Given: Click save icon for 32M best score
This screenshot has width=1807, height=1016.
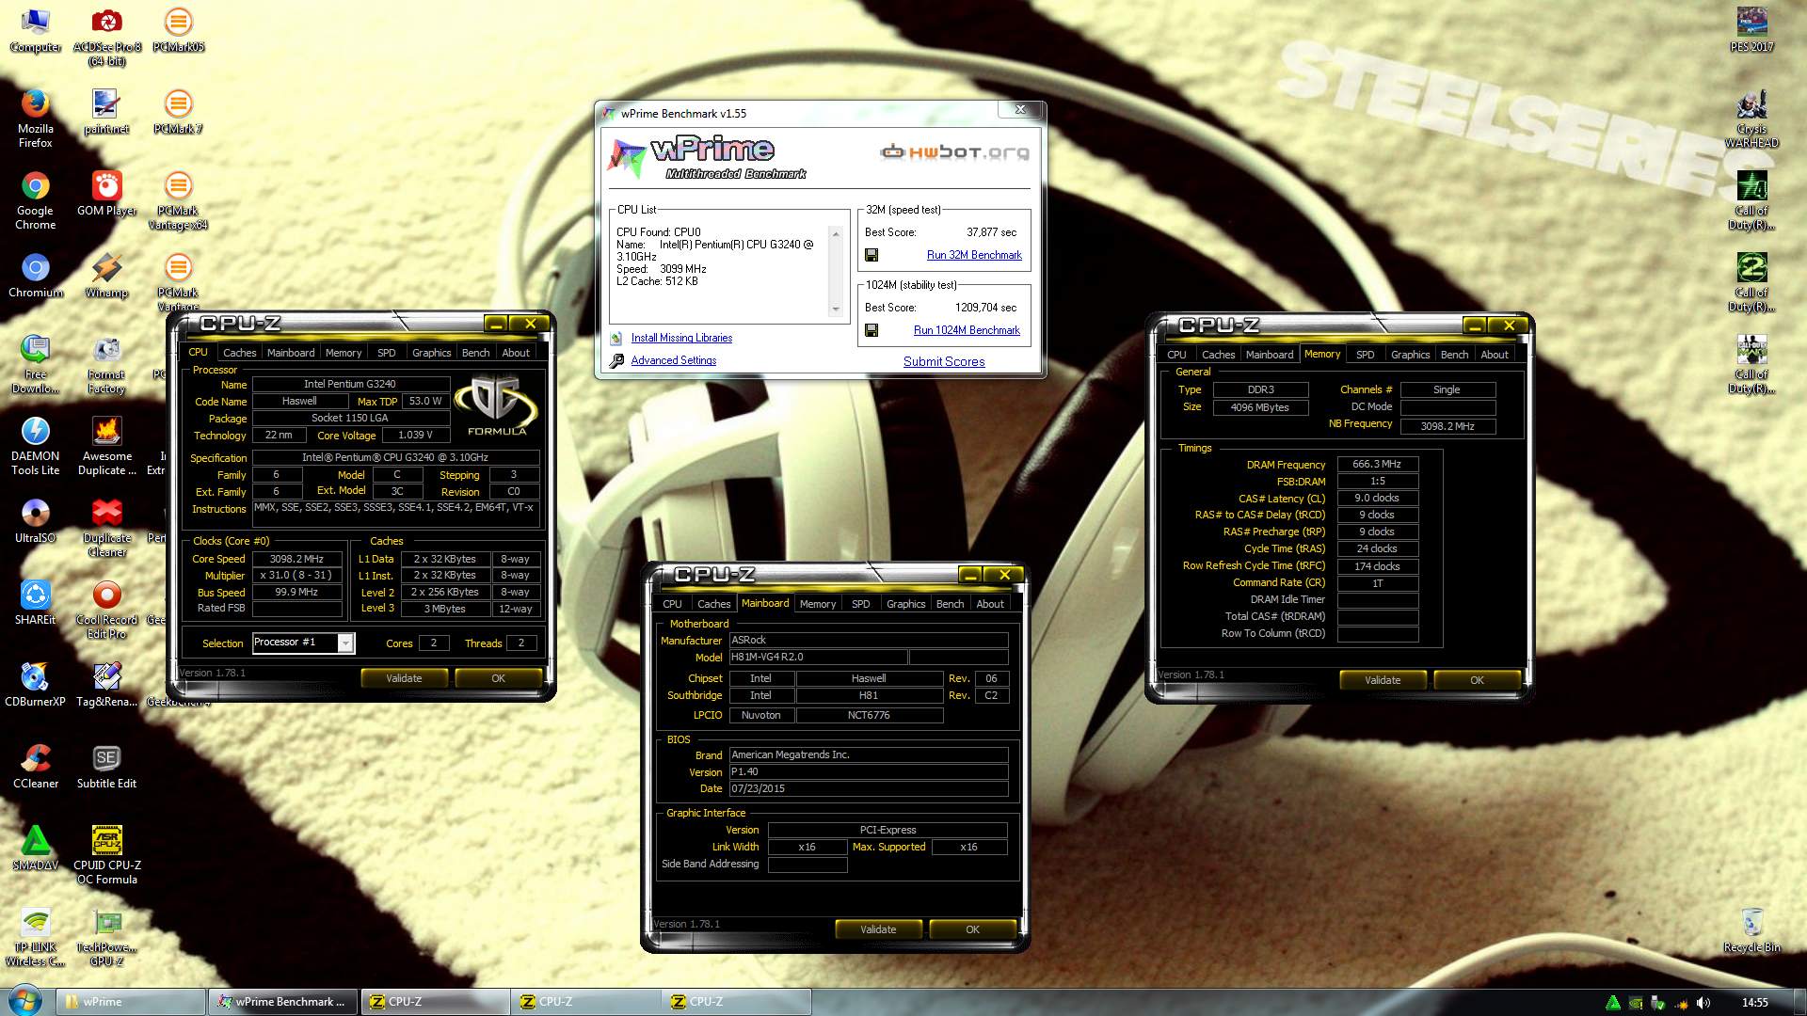Looking at the screenshot, I should [x=872, y=255].
